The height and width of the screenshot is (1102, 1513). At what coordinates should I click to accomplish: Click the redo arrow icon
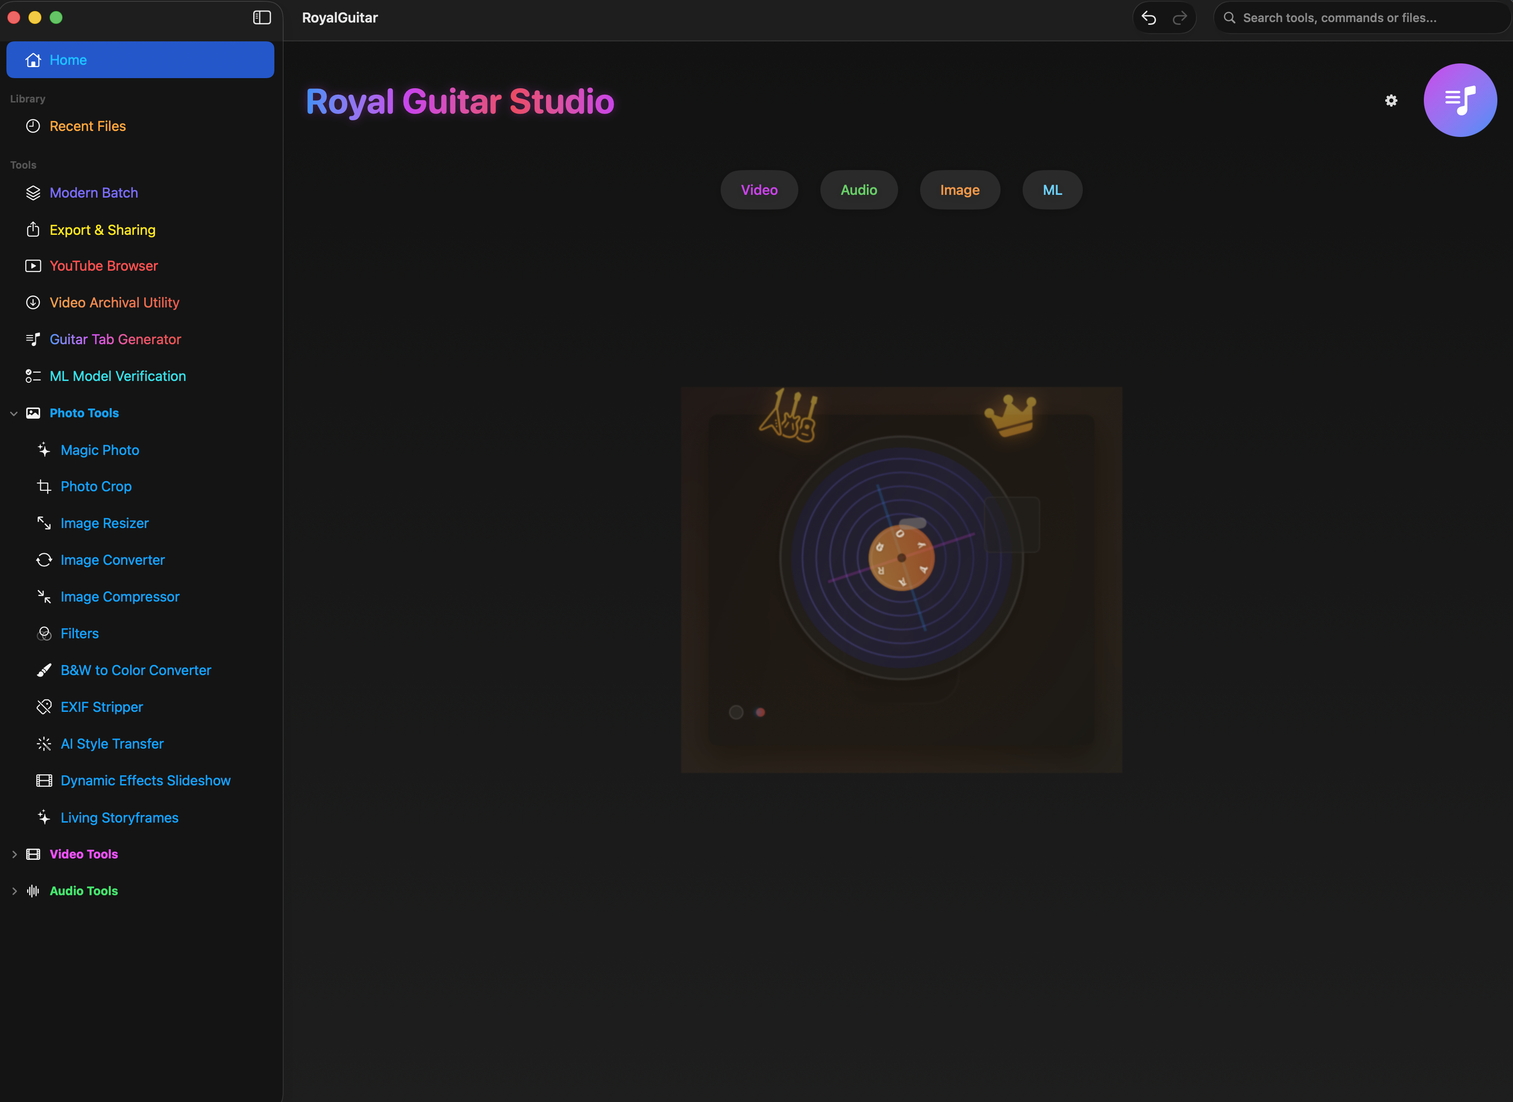1179,18
